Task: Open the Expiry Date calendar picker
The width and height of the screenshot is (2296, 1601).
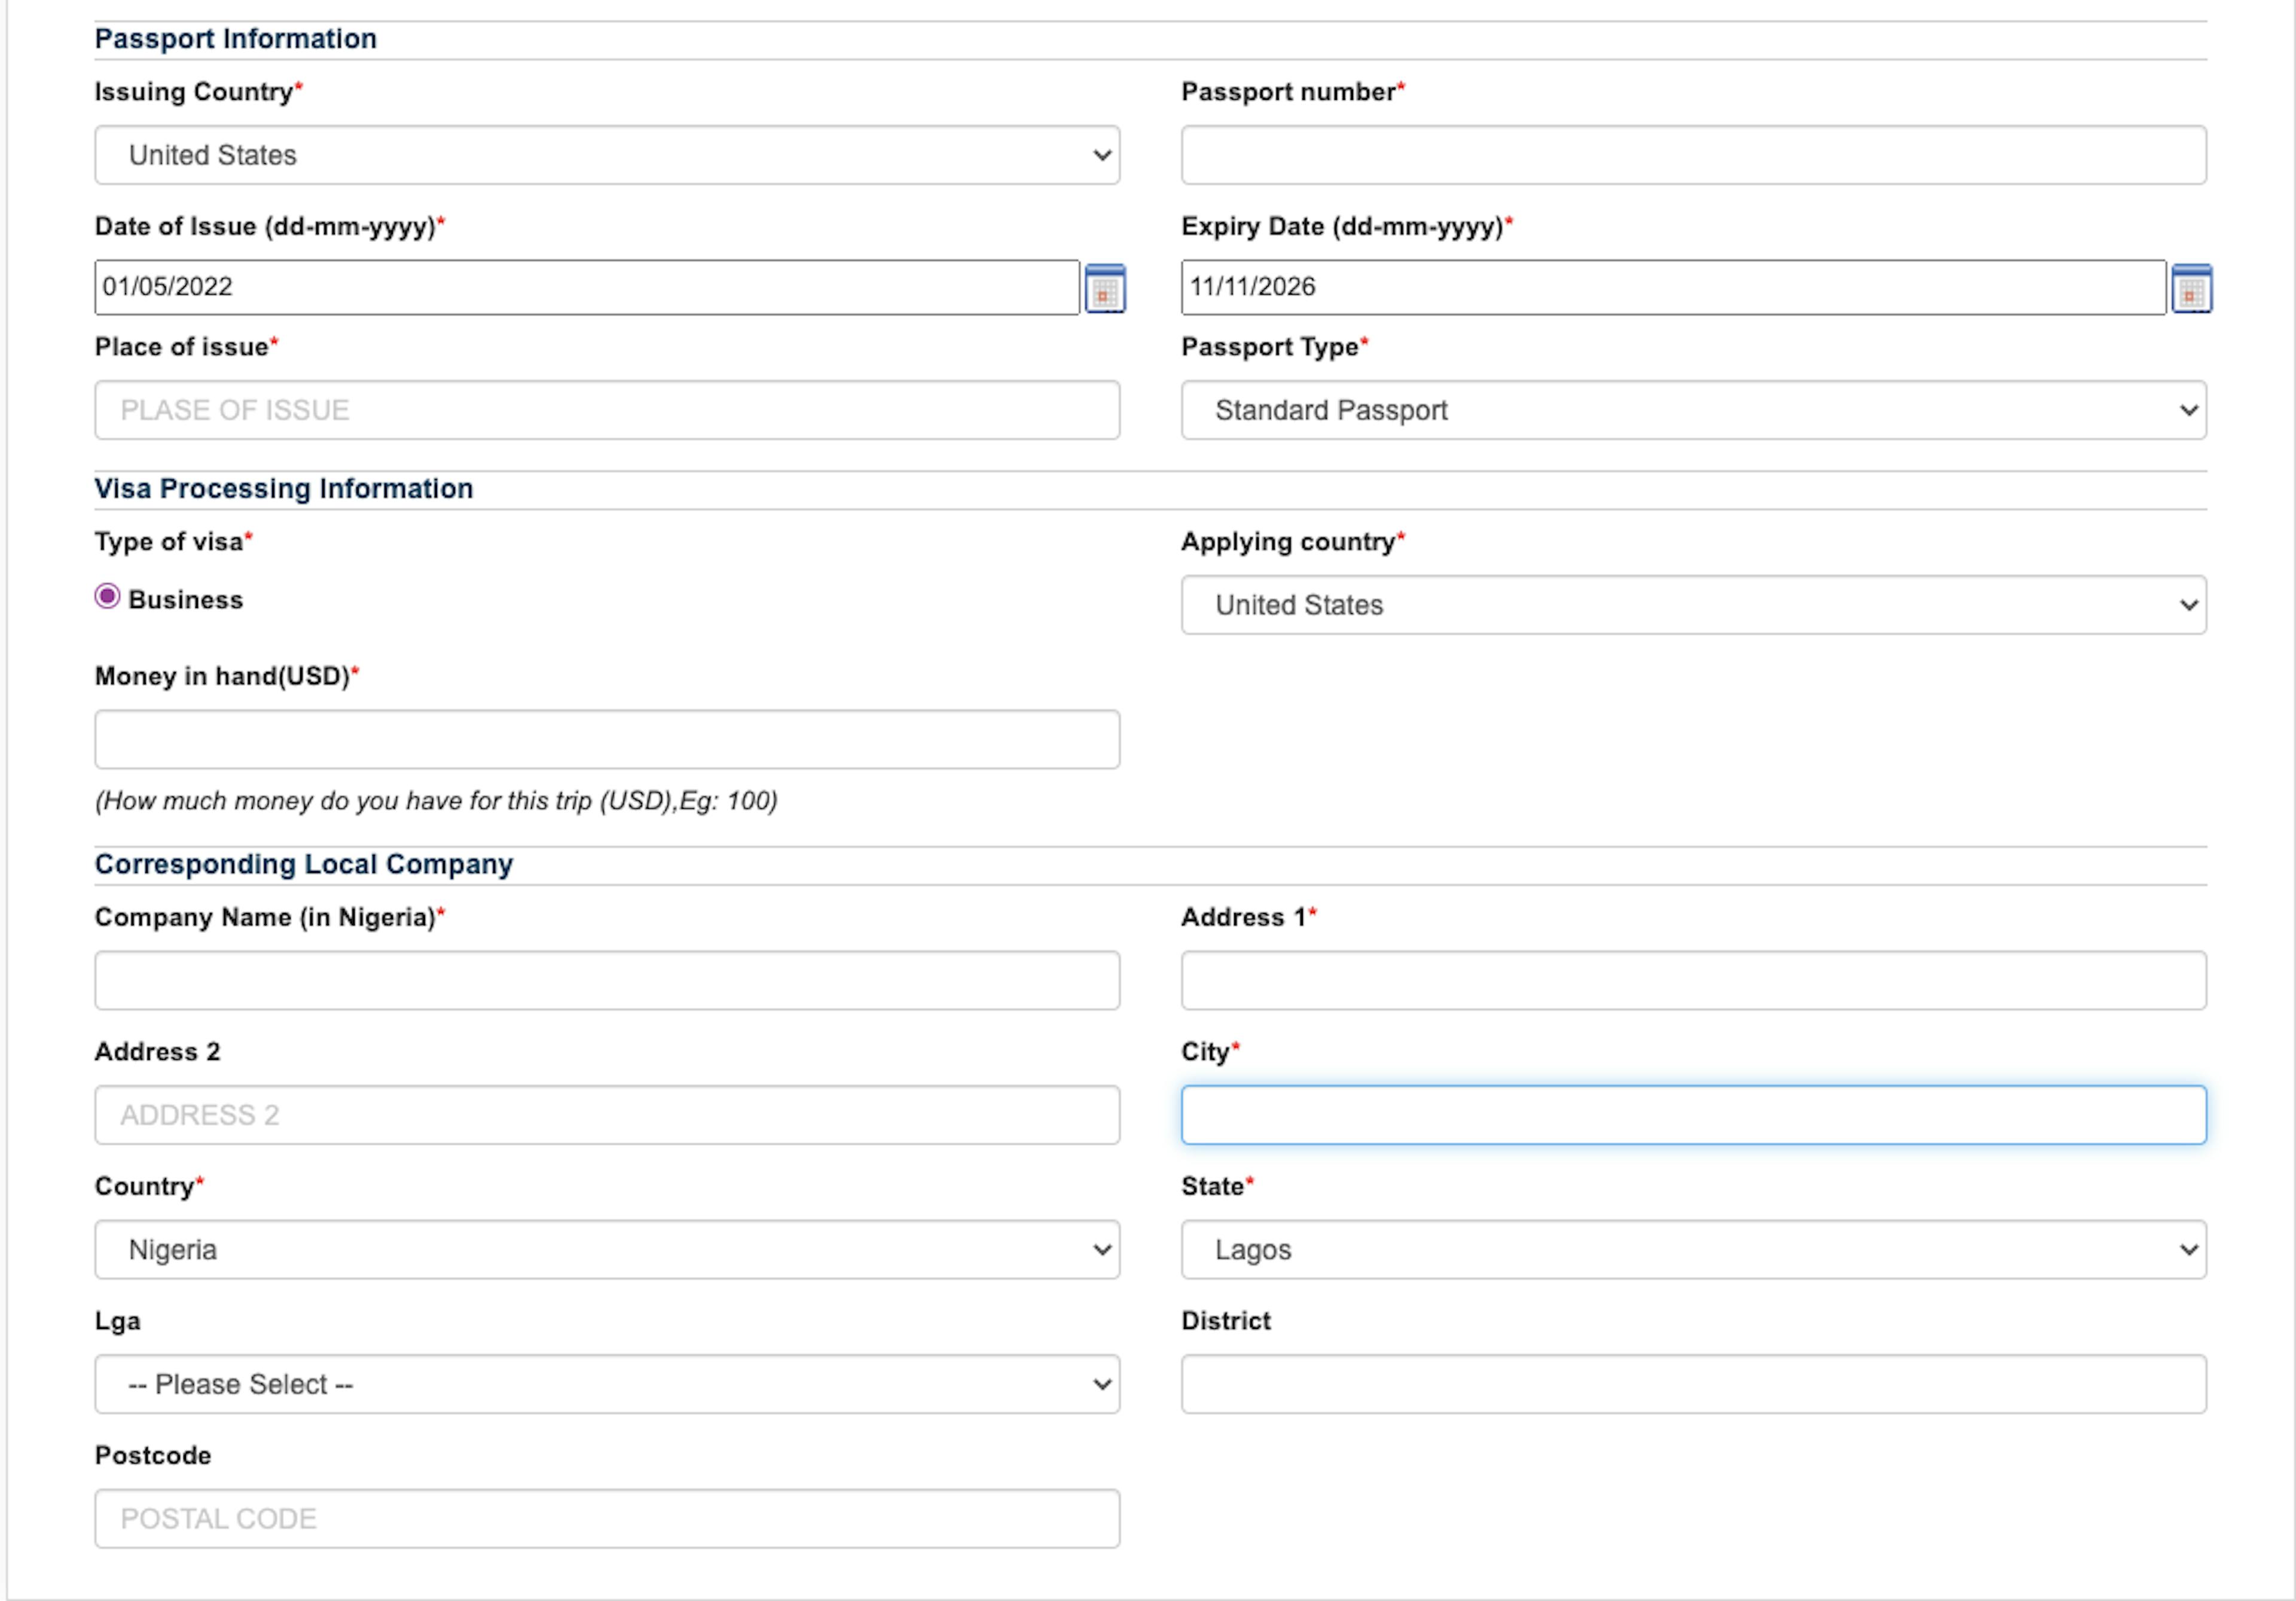Action: [2191, 289]
